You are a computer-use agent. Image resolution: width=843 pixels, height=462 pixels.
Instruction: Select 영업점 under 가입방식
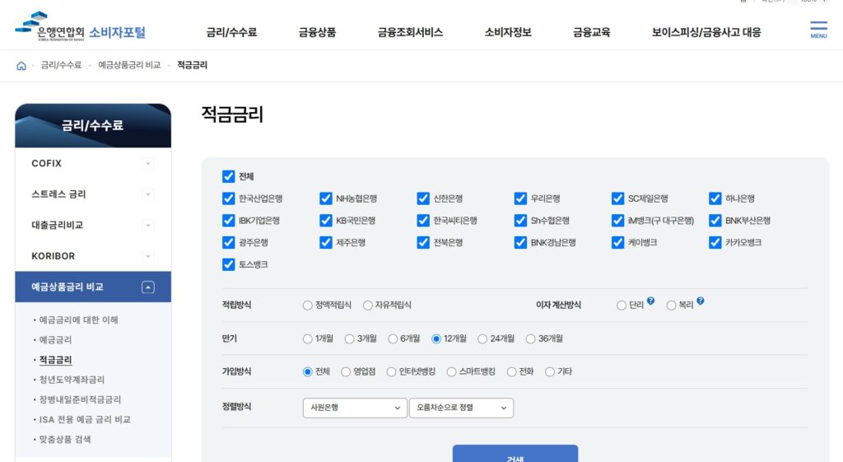(x=346, y=371)
